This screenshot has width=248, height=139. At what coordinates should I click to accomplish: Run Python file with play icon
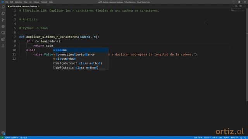[236, 6]
